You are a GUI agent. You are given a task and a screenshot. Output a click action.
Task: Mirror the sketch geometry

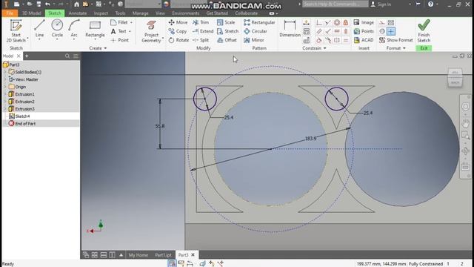click(x=254, y=40)
